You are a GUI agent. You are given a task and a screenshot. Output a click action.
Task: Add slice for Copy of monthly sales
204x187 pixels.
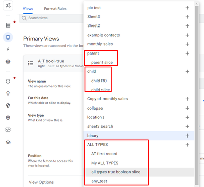pos(187,99)
